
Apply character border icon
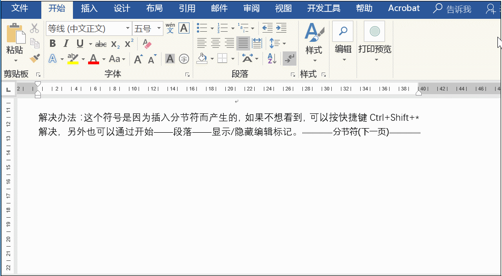pos(184,28)
